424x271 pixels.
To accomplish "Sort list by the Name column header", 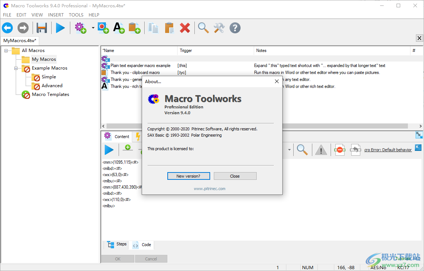I will click(139, 51).
